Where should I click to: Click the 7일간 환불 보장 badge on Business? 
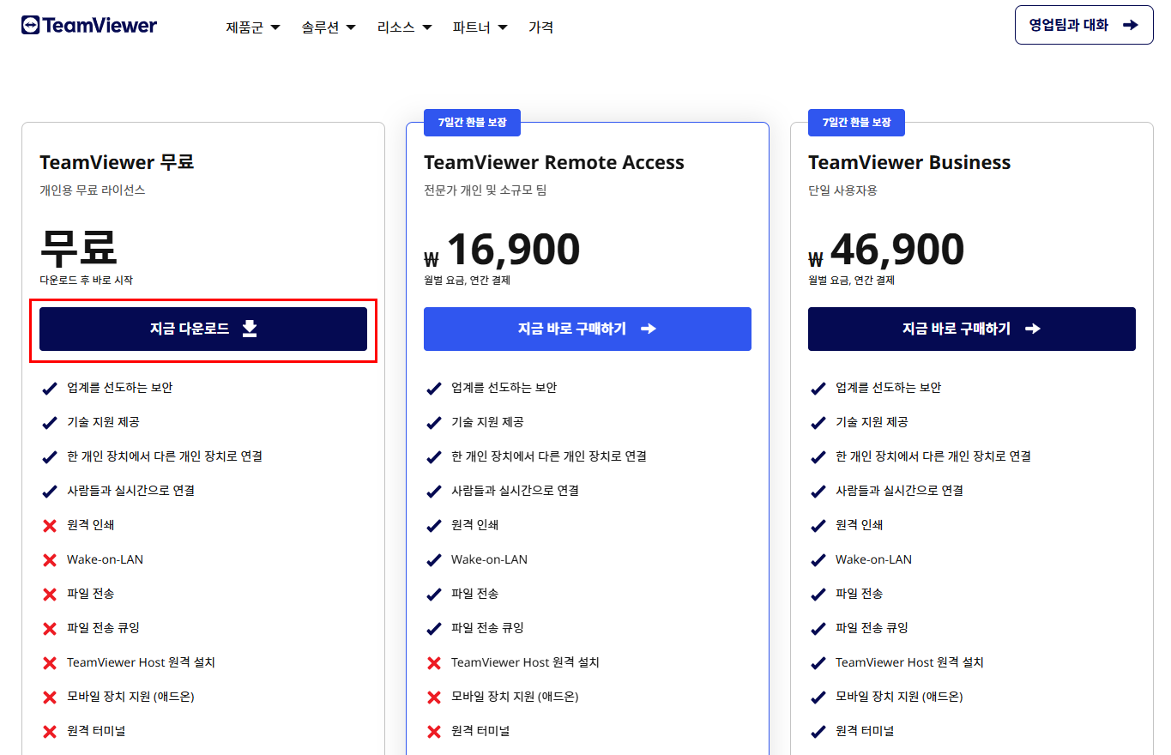(x=856, y=123)
